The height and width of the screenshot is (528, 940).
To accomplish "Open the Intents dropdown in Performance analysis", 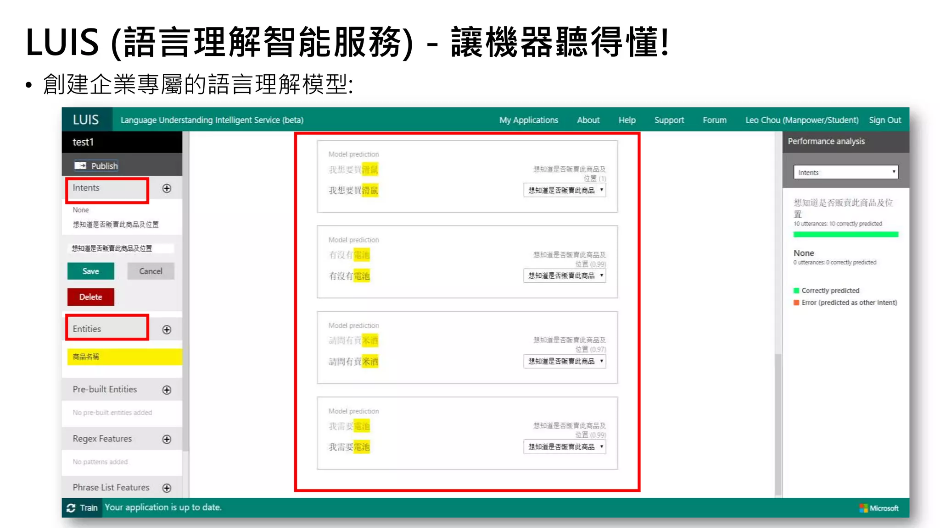I will click(845, 172).
